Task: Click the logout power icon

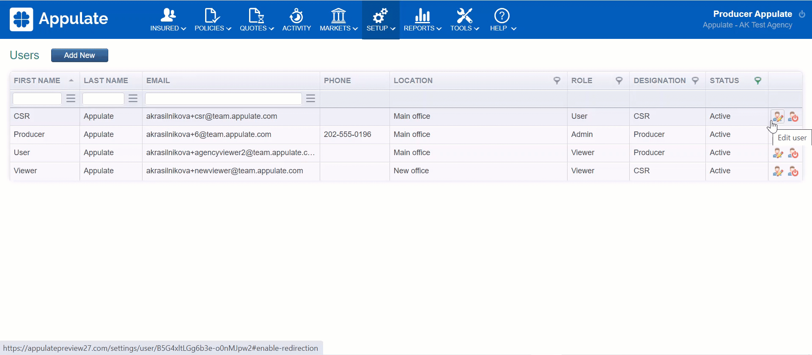Action: [x=802, y=14]
